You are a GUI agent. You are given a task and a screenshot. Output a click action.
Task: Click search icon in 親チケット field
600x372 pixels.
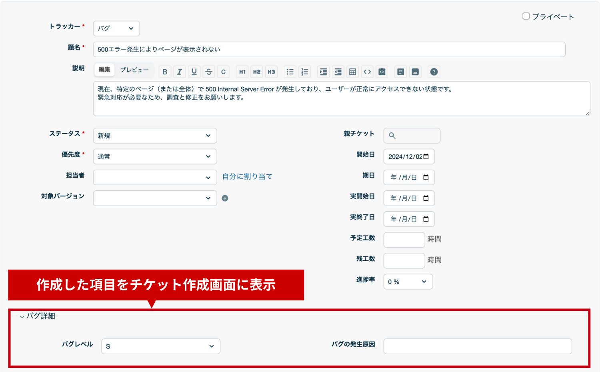[x=392, y=136]
